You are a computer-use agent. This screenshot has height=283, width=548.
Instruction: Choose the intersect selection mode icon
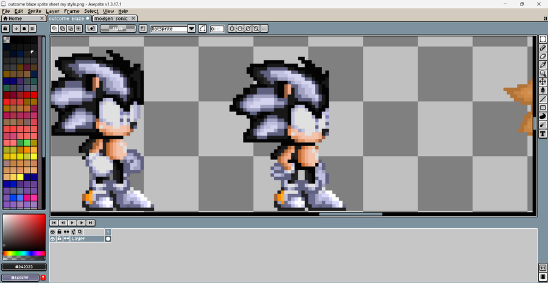(79, 29)
